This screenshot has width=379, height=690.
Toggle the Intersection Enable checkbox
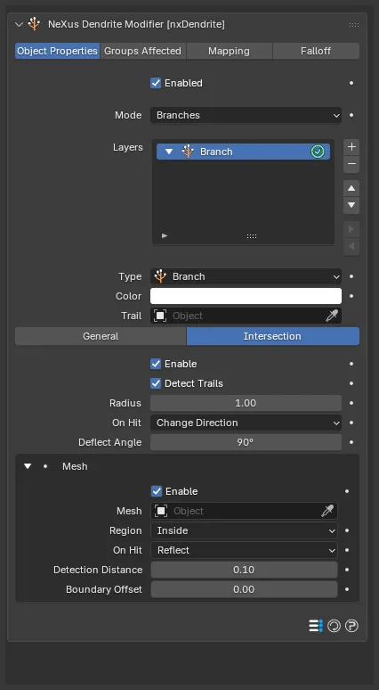click(156, 364)
